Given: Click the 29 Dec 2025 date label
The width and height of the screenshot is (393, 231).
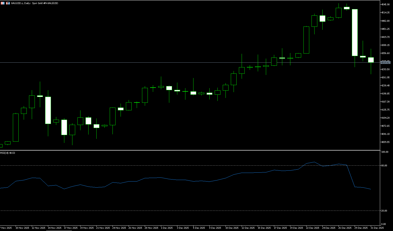Looking at the screenshot, I should tap(361, 228).
